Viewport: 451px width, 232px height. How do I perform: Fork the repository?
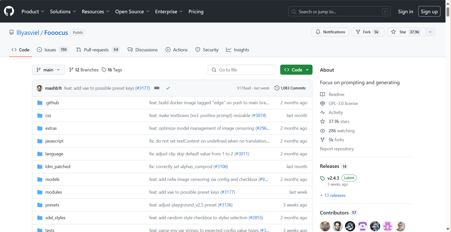coord(368,32)
